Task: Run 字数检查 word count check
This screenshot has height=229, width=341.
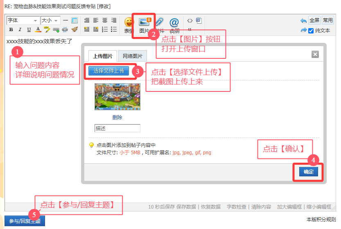Action: [236, 207]
